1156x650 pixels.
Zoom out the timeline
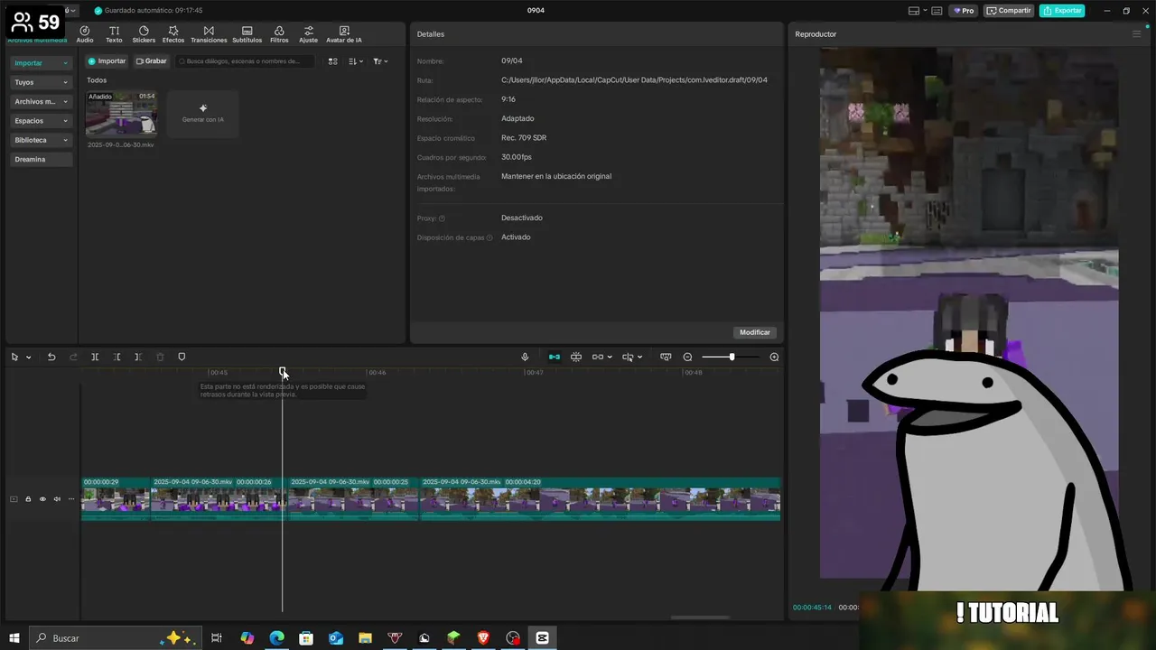pos(687,357)
